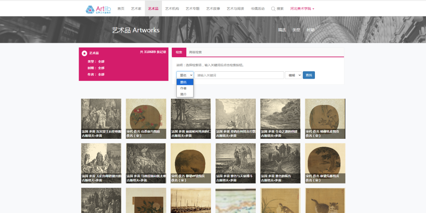Open the 艺术与阅读 menu item
426x213 pixels.
[x=235, y=9]
